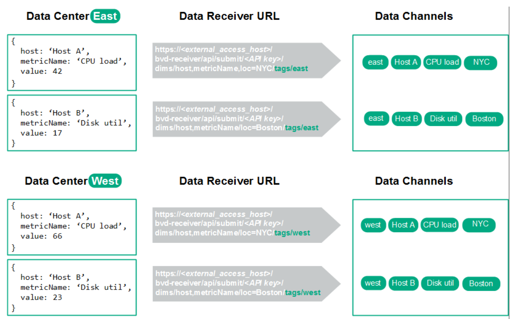Click the 'CPU load' pill in east channels

pos(442,62)
